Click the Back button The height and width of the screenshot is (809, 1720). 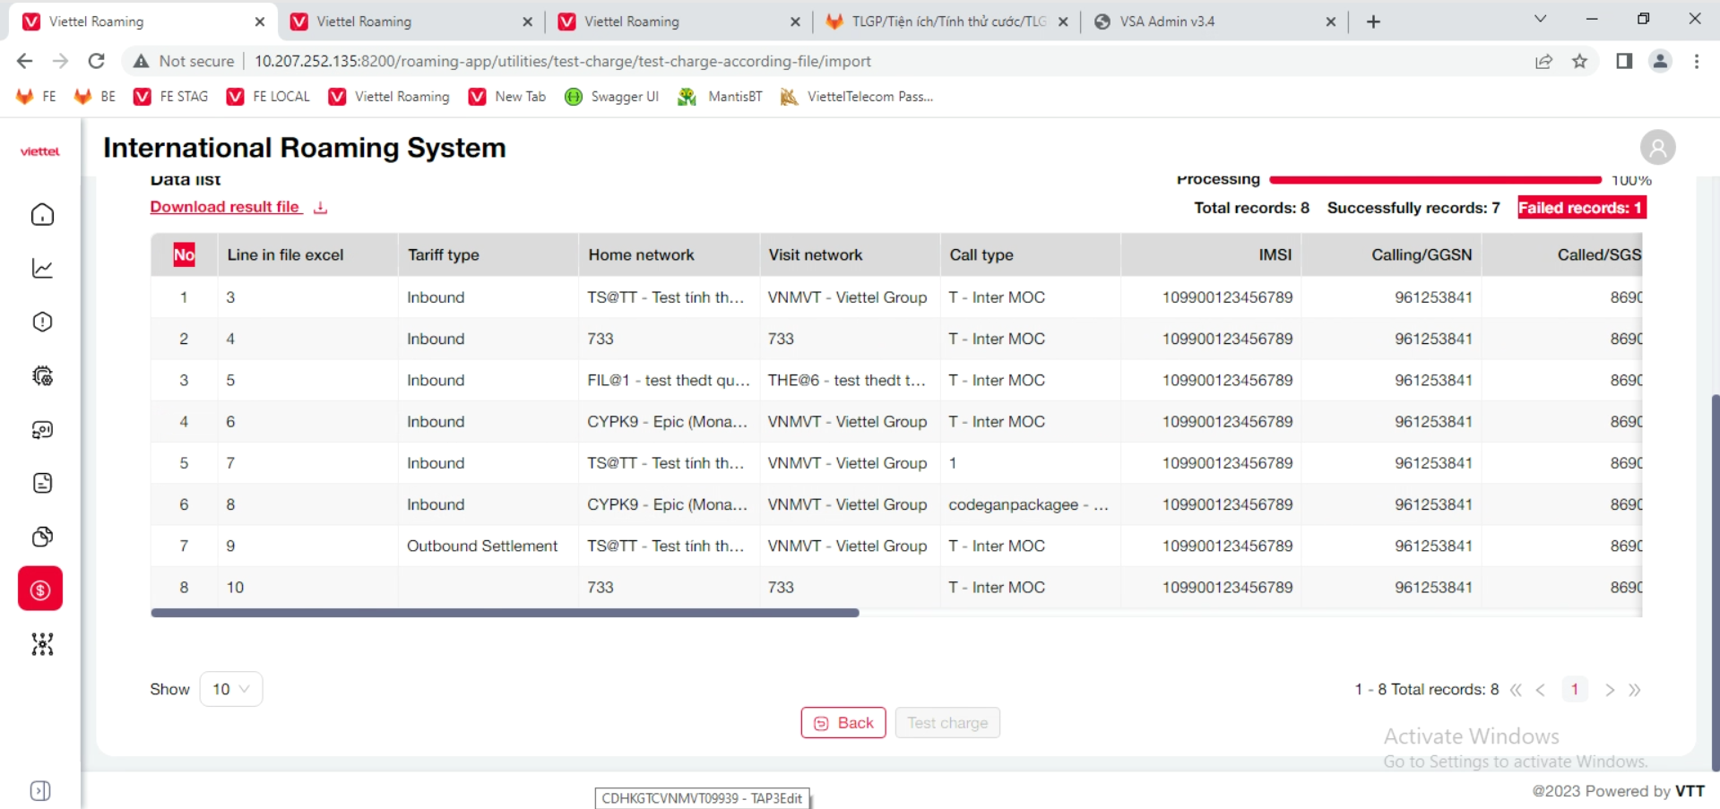[843, 723]
